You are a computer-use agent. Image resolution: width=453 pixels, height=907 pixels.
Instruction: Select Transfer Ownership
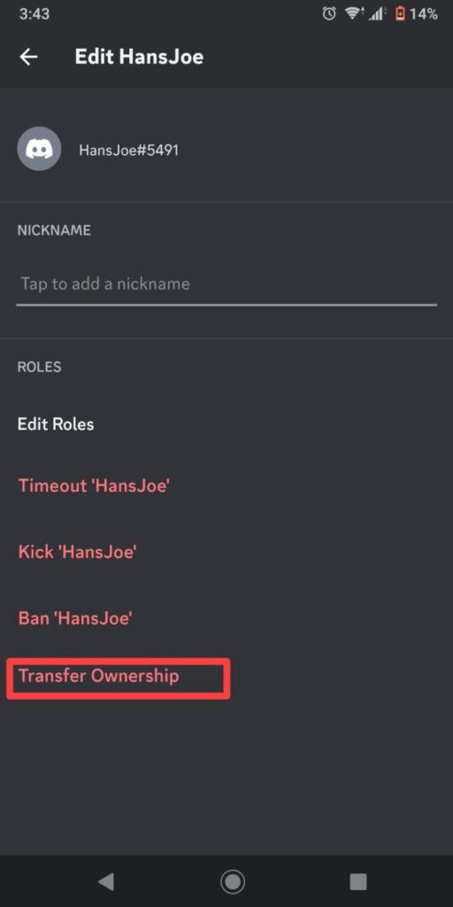coord(99,676)
